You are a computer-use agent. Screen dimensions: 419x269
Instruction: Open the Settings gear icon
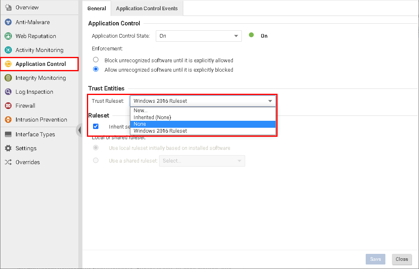[x=8, y=148]
